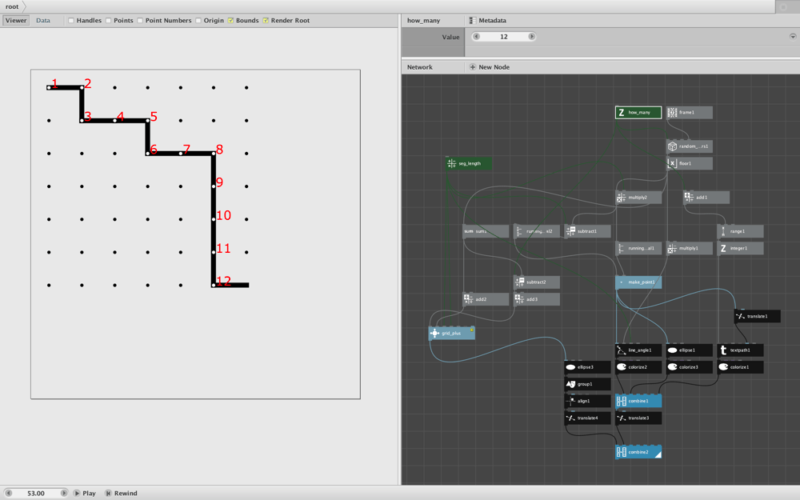Viewport: 800px width, 500px height.
Task: Enable the Handles checkbox
Action: (x=71, y=21)
